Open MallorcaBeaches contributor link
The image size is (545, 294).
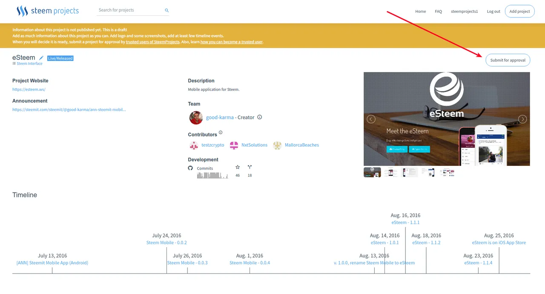point(302,145)
